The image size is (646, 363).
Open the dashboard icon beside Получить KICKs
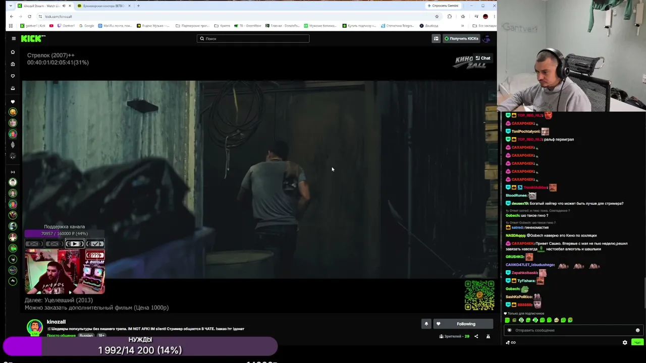[436, 38]
